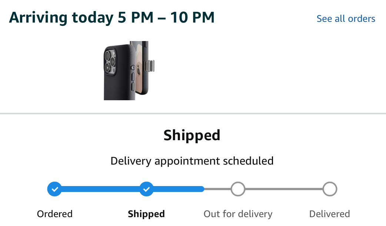Select the Ordered step label
386x226 pixels.
(55, 214)
